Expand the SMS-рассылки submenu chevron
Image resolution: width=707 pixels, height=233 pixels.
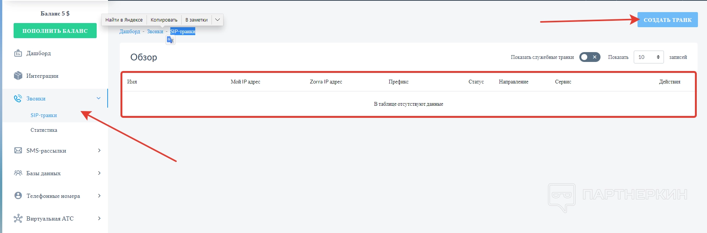click(x=99, y=151)
